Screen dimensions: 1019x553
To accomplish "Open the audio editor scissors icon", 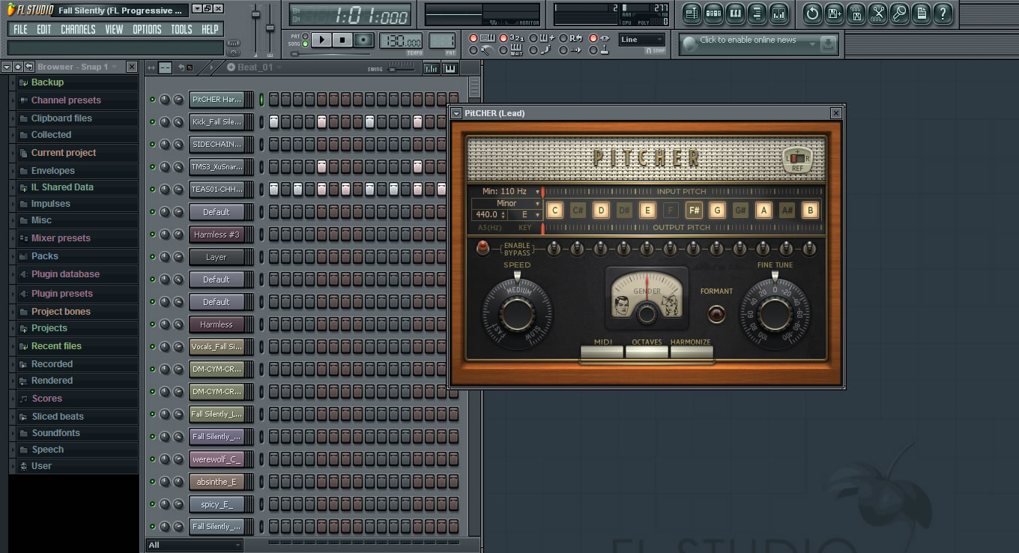I will 878,13.
